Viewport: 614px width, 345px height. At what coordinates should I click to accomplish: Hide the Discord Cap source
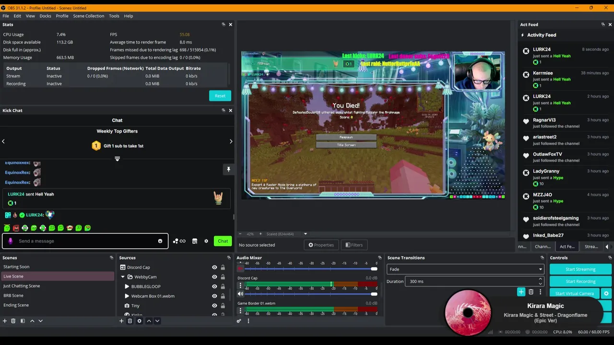214,267
